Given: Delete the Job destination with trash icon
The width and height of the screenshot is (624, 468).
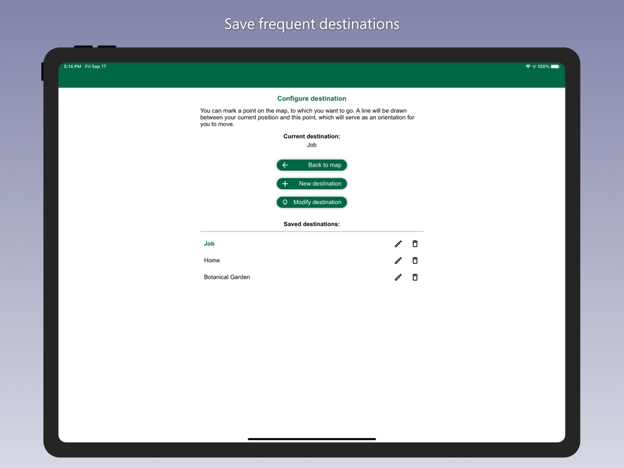Looking at the screenshot, I should point(415,244).
